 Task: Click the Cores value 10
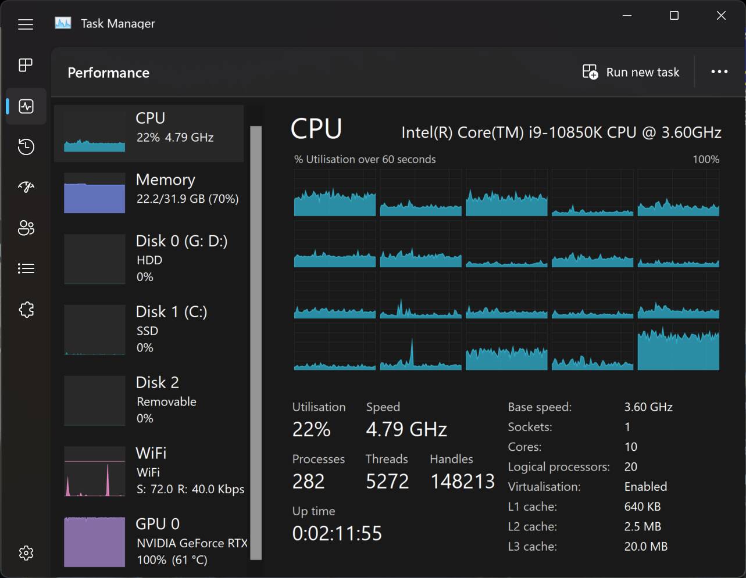coord(631,447)
